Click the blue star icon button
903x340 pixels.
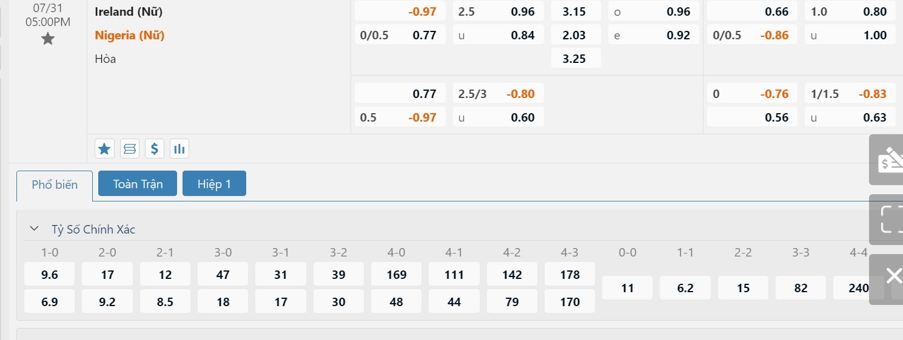[x=104, y=148]
